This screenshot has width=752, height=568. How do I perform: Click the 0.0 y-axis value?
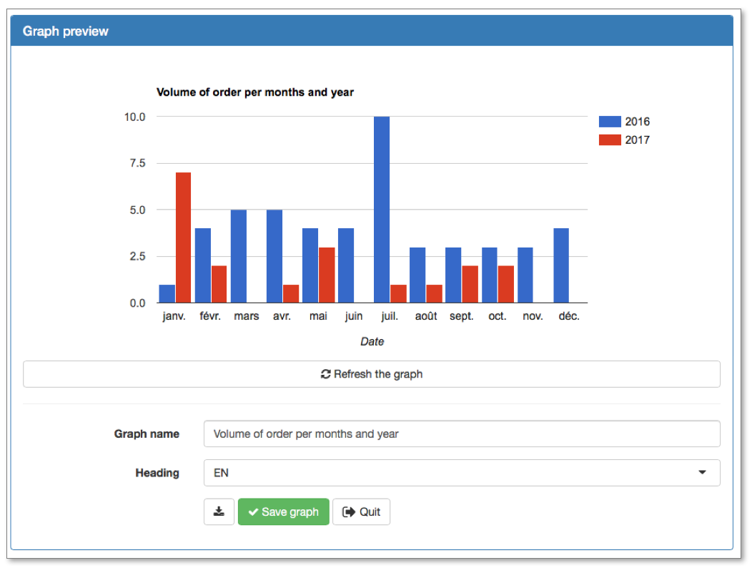coord(137,303)
